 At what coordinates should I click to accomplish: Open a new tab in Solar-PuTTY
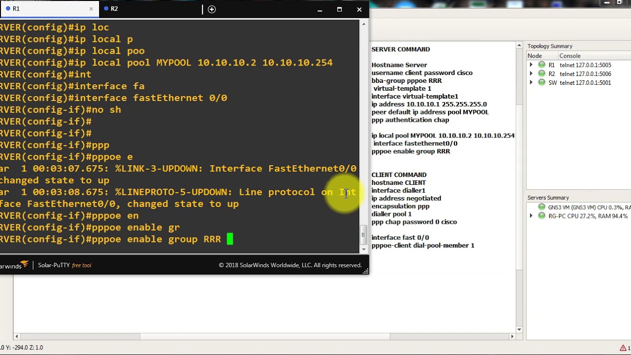211,9
